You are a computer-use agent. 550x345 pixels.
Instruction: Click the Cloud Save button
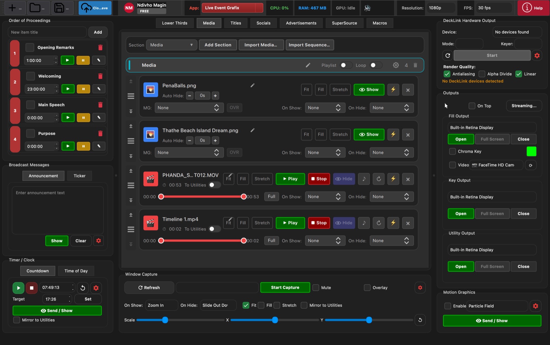(x=95, y=8)
